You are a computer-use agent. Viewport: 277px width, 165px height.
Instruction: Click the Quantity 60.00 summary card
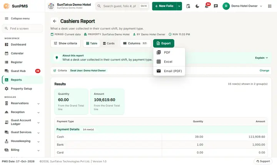[x=71, y=102]
